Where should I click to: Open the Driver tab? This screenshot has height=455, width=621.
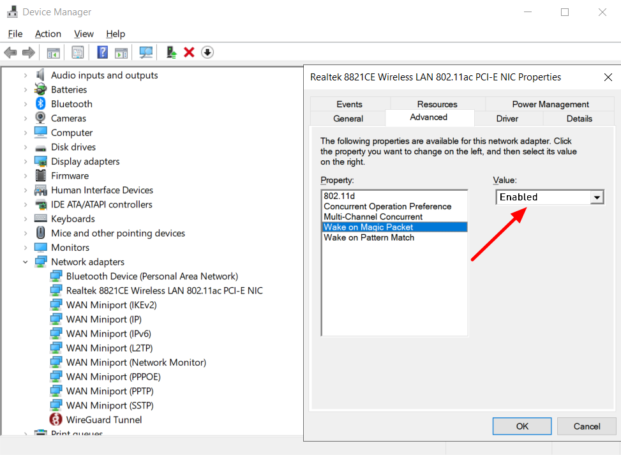[507, 119]
